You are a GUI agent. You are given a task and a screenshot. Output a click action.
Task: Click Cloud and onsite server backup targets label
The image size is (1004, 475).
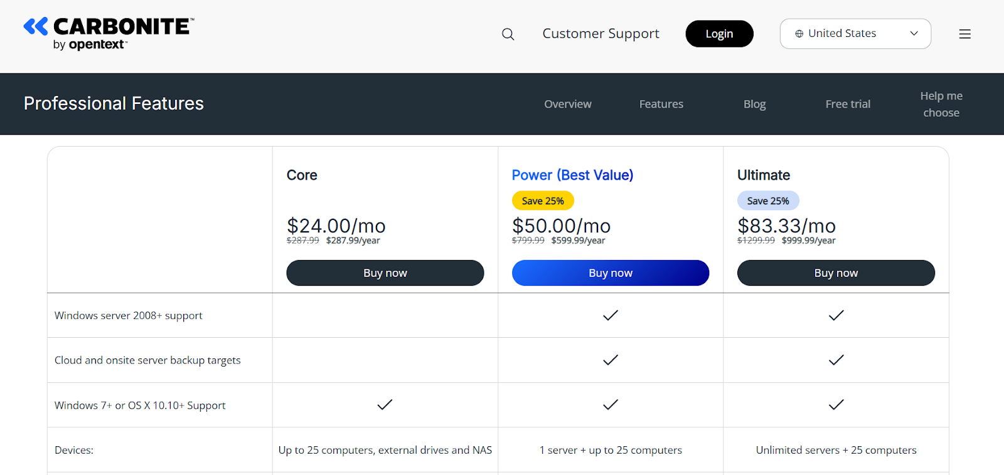click(147, 360)
